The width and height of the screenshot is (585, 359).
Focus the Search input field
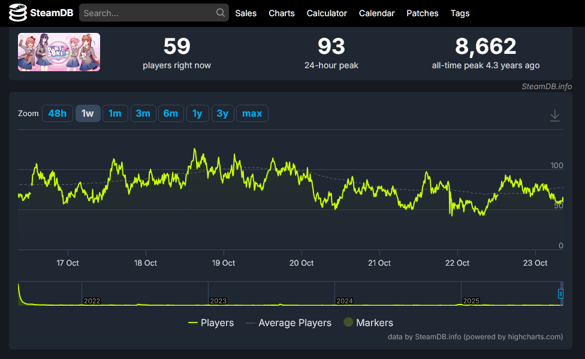click(x=153, y=13)
